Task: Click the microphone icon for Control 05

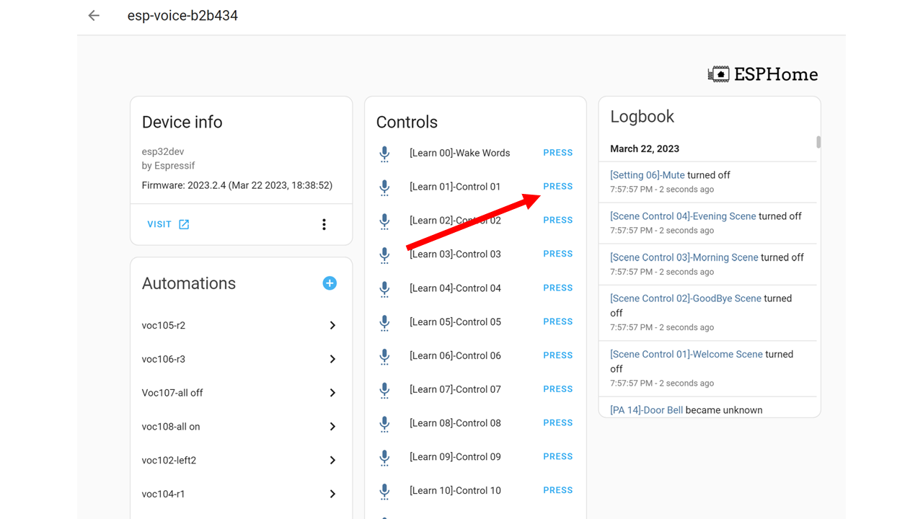Action: tap(384, 322)
